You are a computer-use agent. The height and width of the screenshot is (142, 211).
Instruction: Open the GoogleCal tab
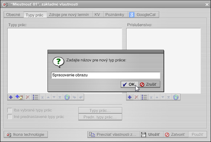point(143,15)
